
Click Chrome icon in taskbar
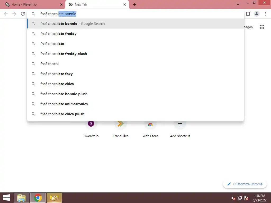(x=38, y=198)
